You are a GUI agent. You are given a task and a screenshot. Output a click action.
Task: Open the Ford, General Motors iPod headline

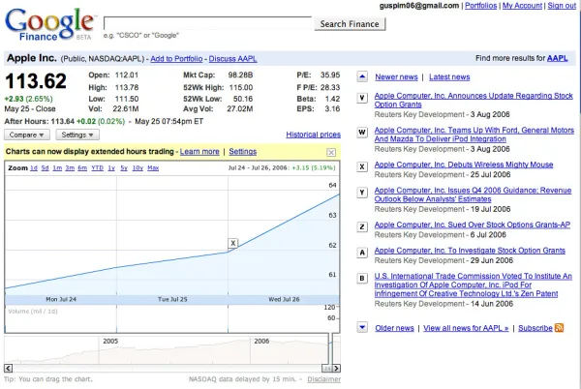tap(474, 135)
